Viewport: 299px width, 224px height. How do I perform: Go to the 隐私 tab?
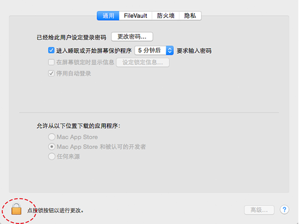[190, 15]
